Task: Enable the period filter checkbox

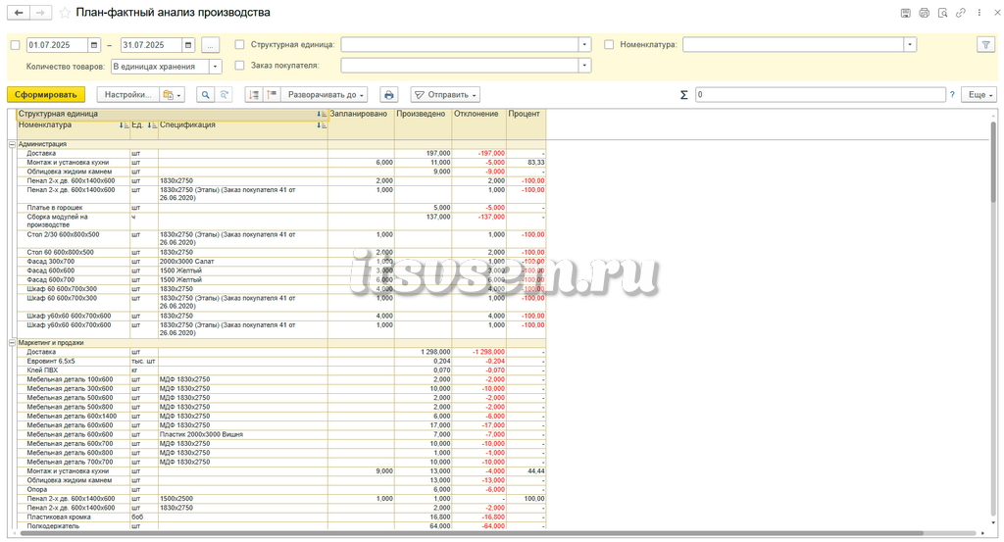Action: [x=16, y=45]
